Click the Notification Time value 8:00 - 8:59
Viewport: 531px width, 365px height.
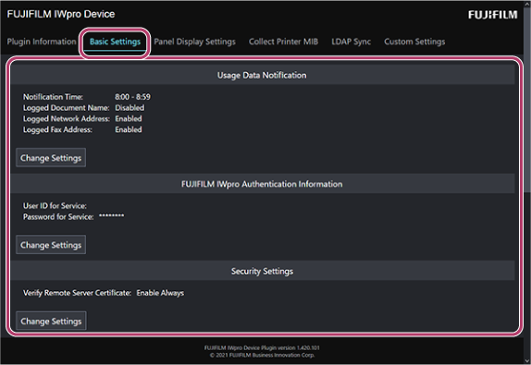click(x=132, y=97)
